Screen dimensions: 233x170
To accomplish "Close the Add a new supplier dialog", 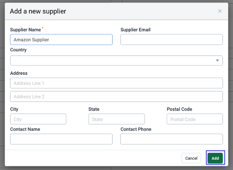I will click(x=220, y=11).
